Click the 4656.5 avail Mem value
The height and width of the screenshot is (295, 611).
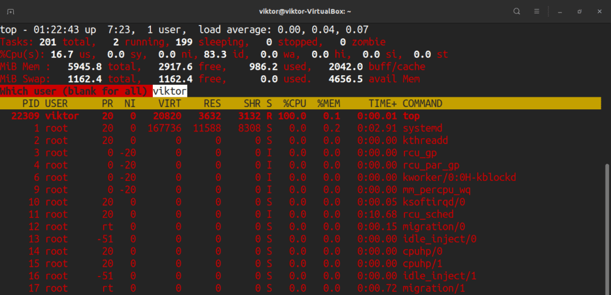click(345, 79)
